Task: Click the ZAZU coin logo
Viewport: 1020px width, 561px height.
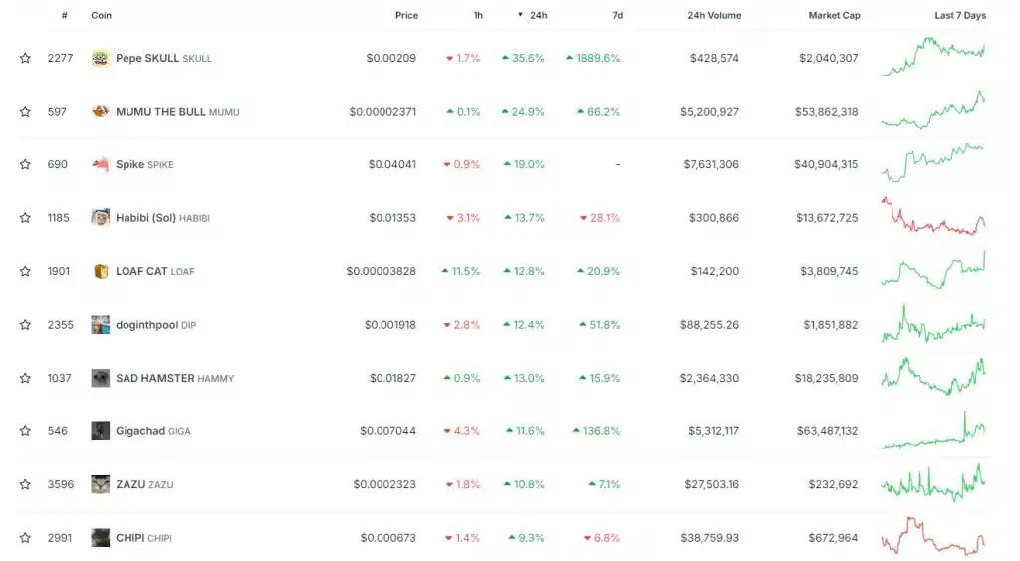Action: point(101,485)
